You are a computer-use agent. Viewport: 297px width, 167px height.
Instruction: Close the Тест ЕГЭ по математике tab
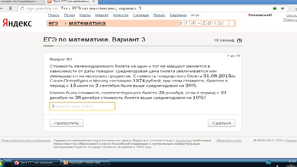93,1
